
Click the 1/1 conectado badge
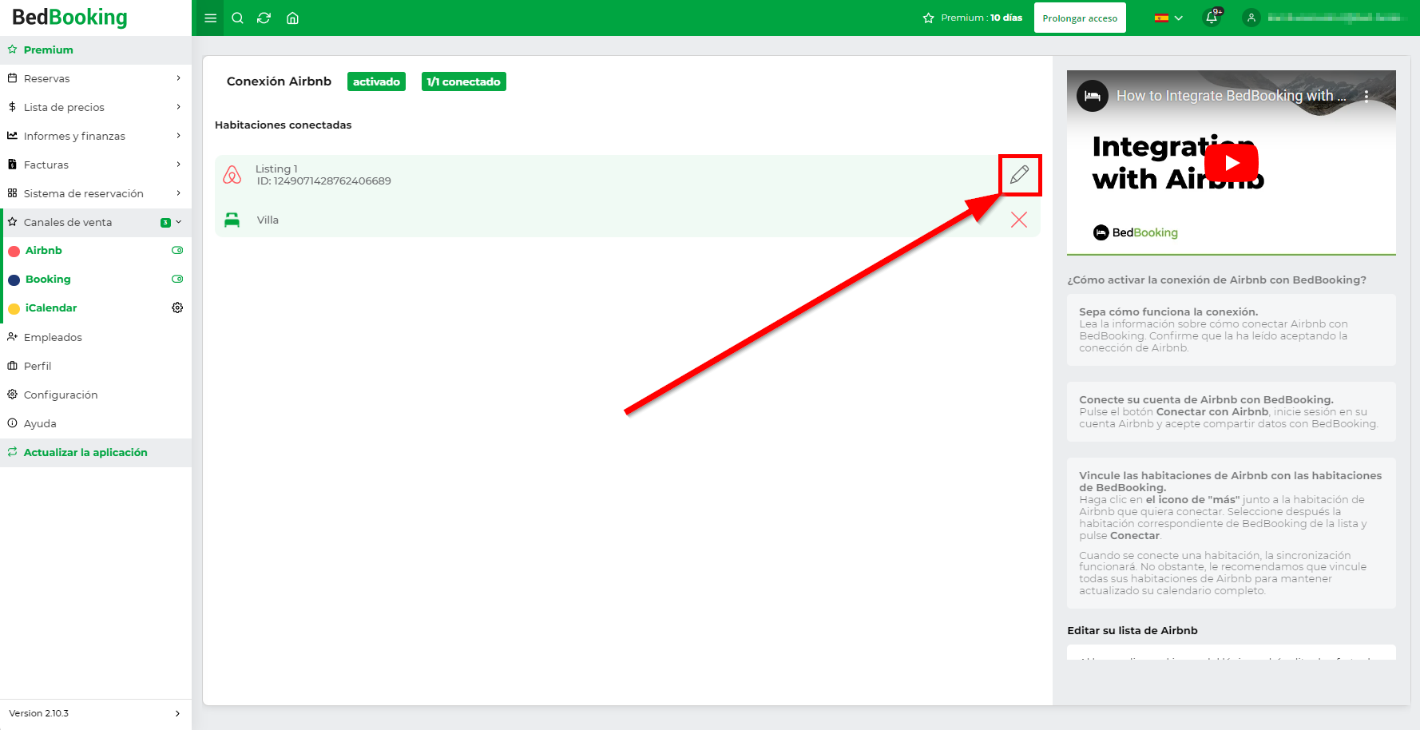tap(463, 81)
